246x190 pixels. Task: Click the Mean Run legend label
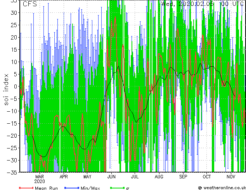tap(46, 188)
